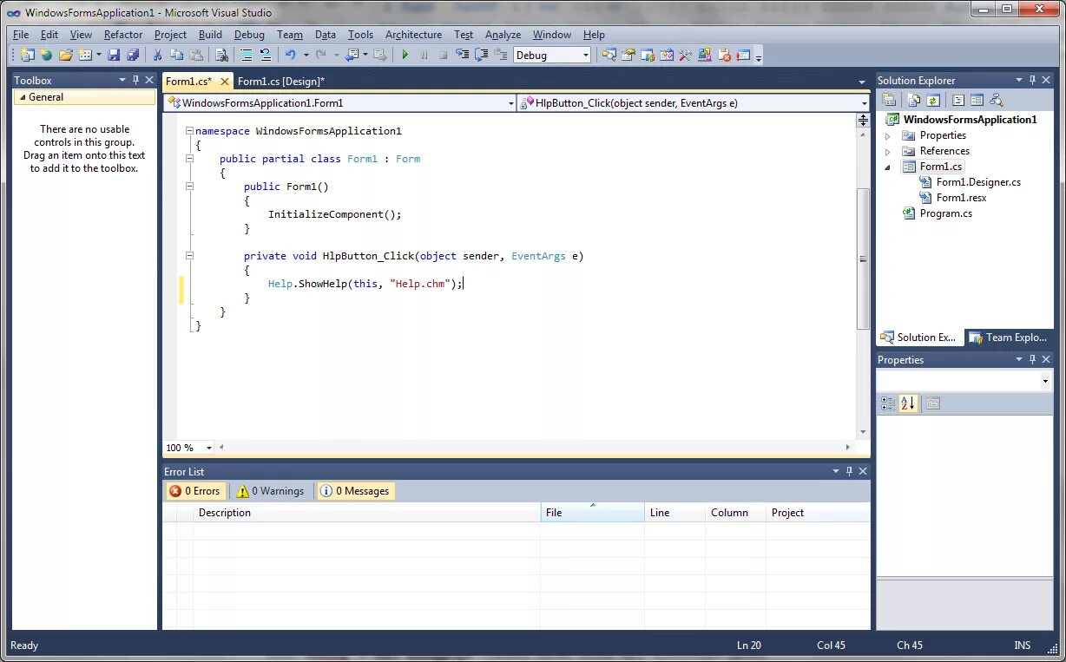This screenshot has width=1066, height=662.
Task: Toggle the 0 Warnings filter
Action: [x=271, y=491]
